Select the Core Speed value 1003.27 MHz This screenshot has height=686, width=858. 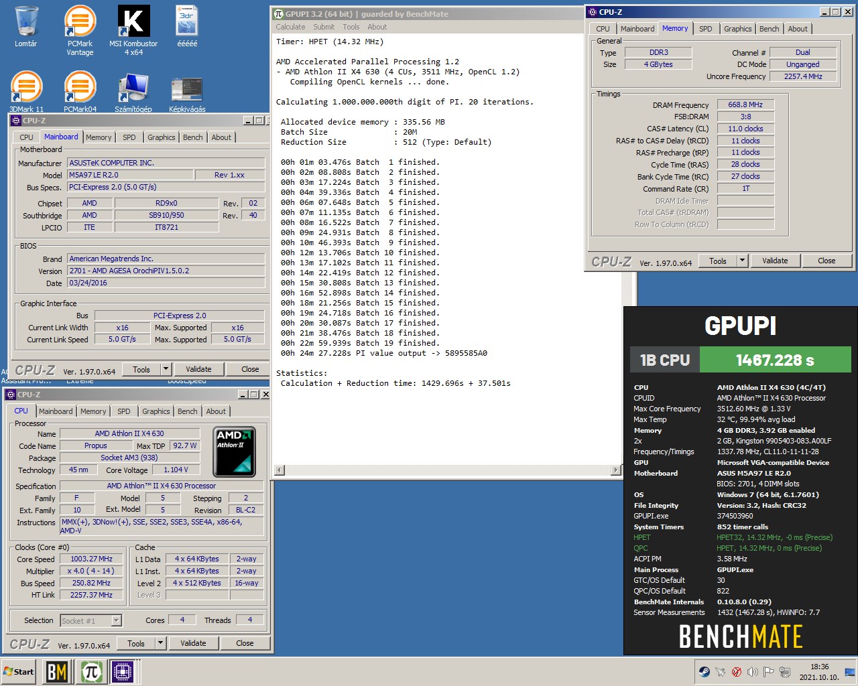click(x=92, y=559)
